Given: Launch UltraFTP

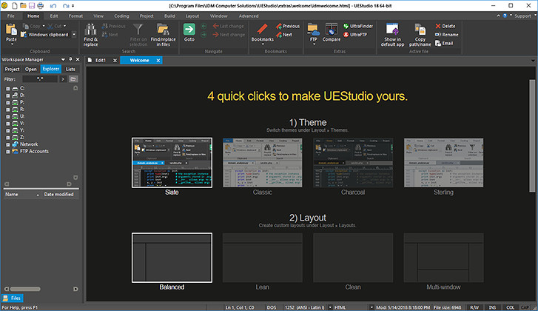Looking at the screenshot, I should point(355,35).
